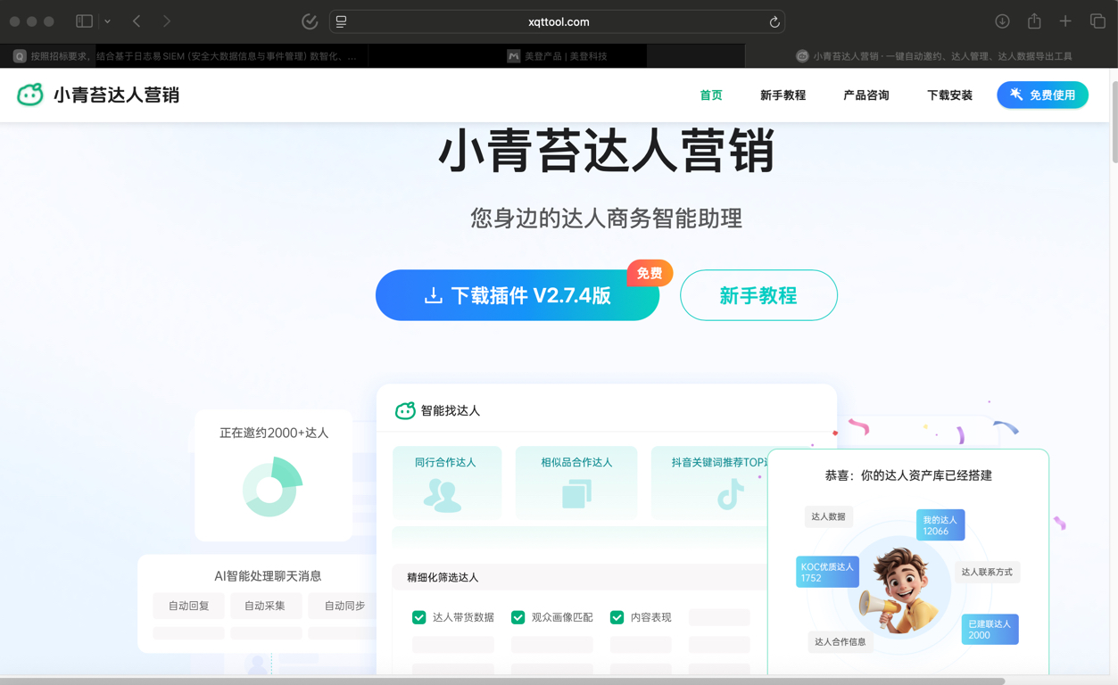
Task: Click the 小青苔达人营销 header brand text
Action: 116,95
